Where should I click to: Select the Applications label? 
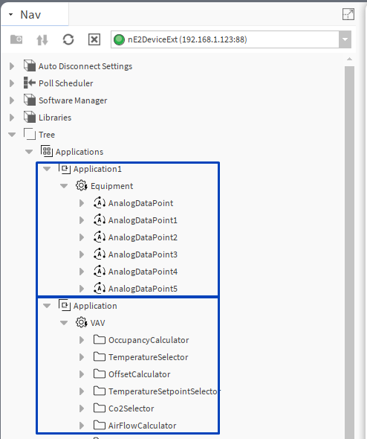click(x=79, y=152)
